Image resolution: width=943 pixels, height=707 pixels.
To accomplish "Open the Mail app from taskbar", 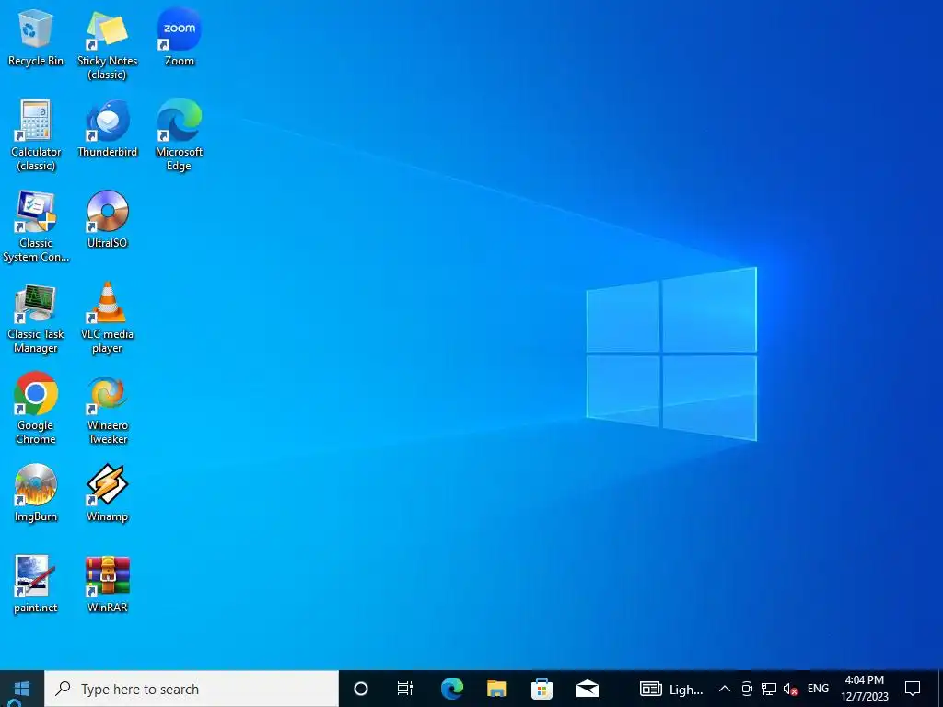I will [588, 689].
